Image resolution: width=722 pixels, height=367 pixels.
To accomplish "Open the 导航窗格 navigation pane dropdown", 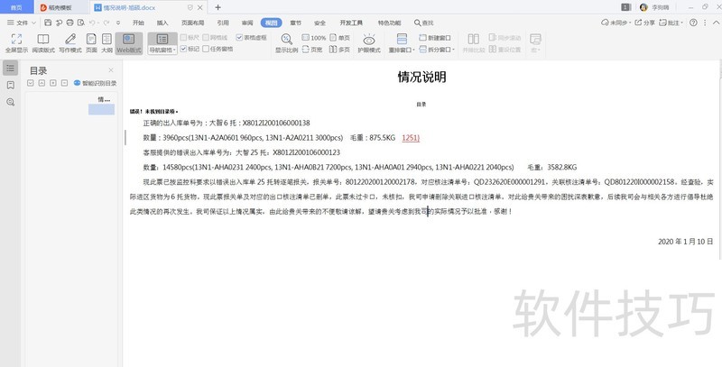I will 162,50.
